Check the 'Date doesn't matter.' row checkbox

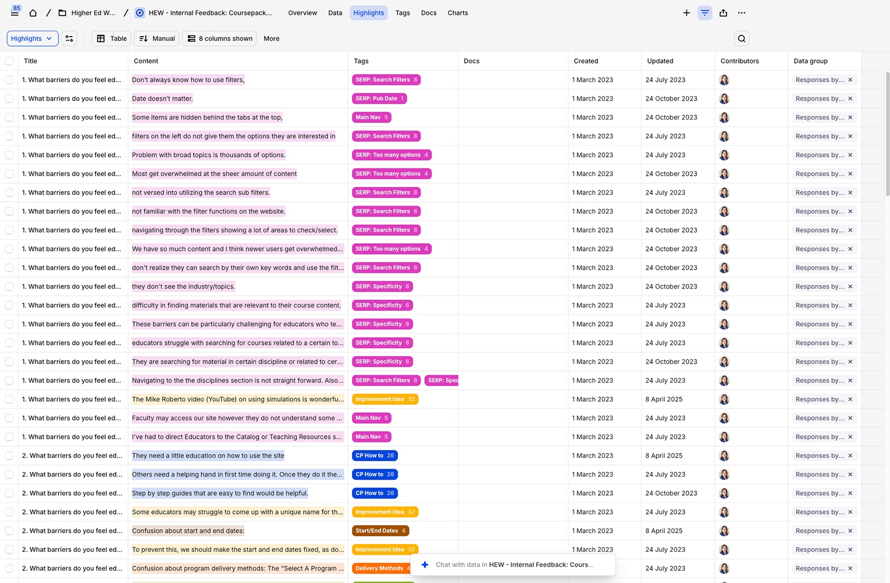9,98
